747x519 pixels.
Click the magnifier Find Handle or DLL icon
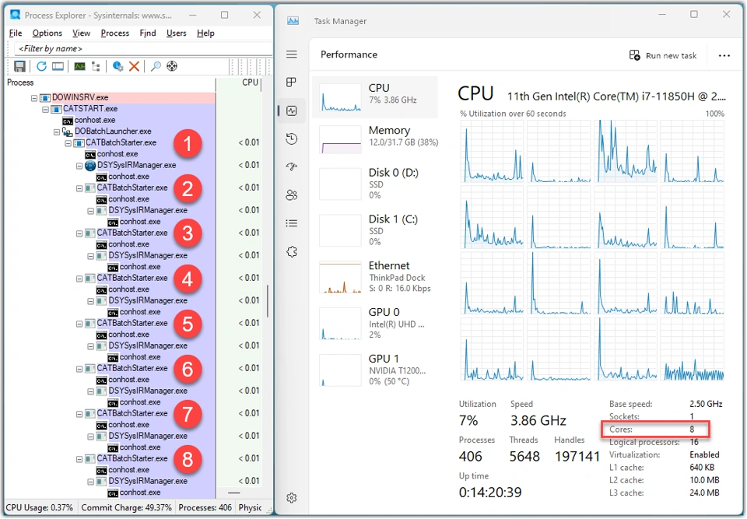tap(156, 66)
